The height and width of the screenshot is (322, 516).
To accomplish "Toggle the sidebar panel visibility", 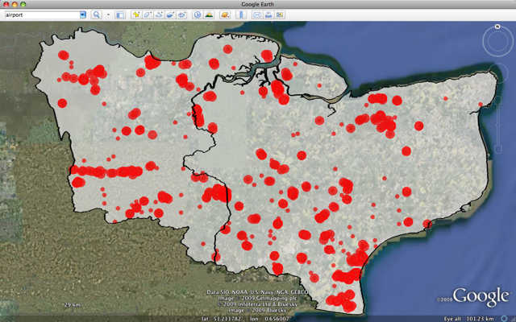I will 120,14.
